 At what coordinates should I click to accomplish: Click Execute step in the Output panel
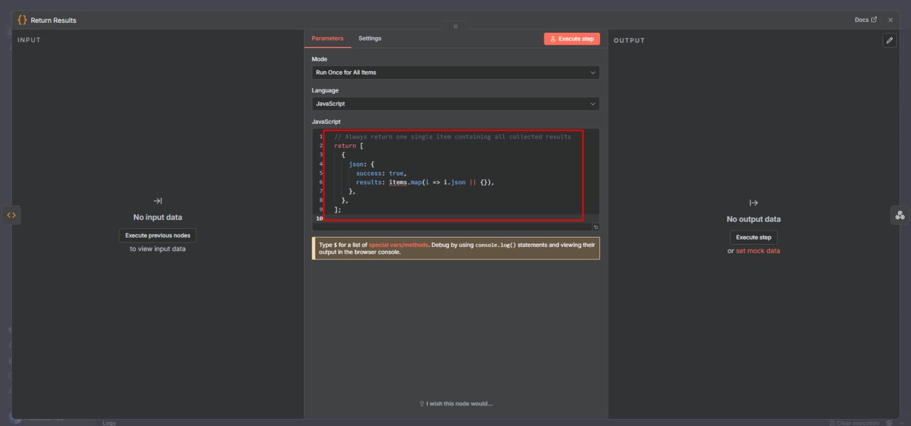click(x=753, y=237)
